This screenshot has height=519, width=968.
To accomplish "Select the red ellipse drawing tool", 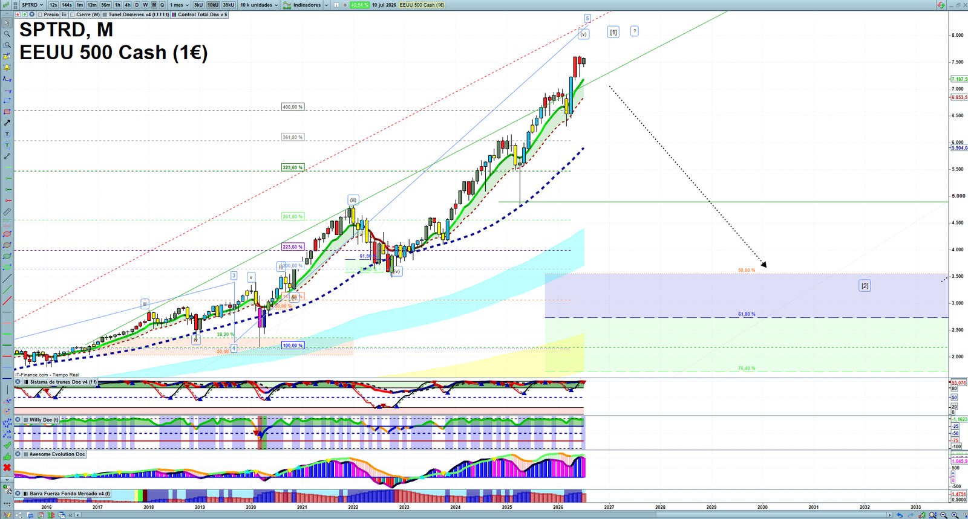I will (x=7, y=234).
